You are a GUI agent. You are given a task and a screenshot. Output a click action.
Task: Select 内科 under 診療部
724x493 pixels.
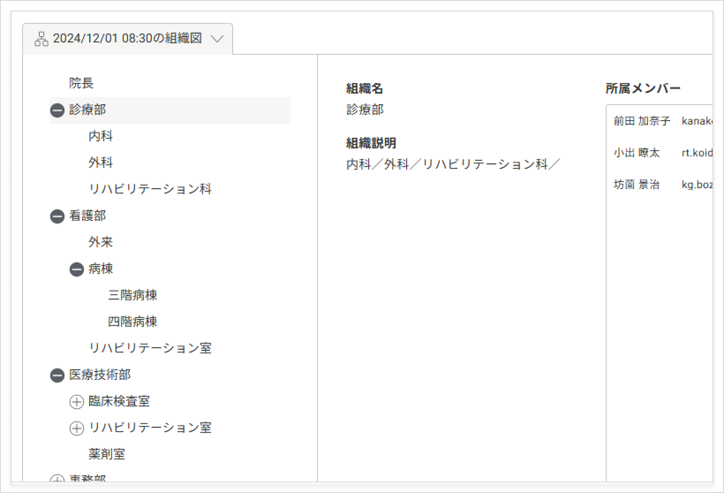[101, 136]
